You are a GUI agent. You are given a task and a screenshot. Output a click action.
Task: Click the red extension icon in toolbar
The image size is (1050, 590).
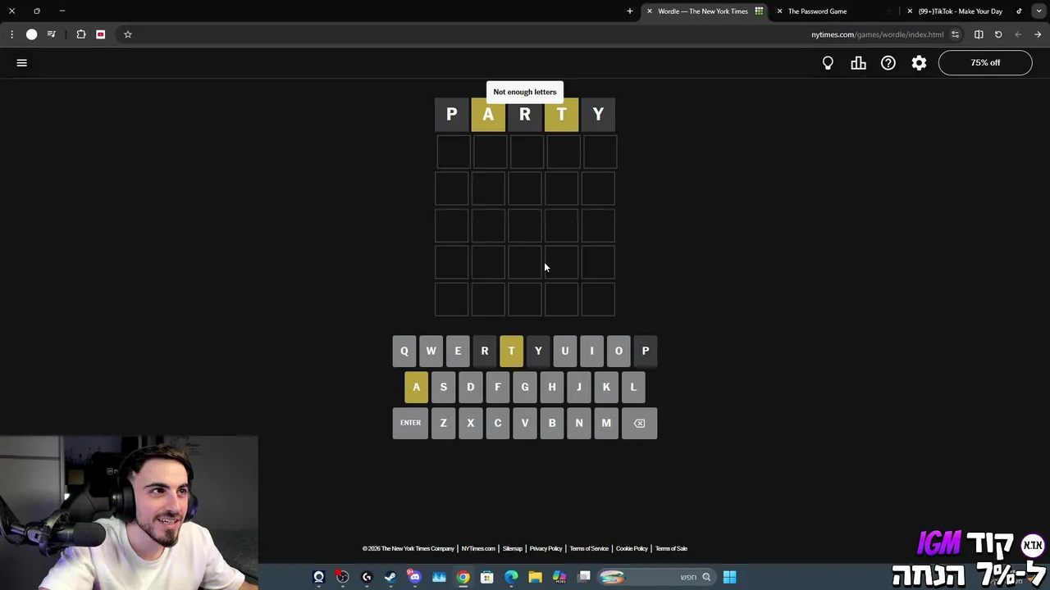click(101, 34)
